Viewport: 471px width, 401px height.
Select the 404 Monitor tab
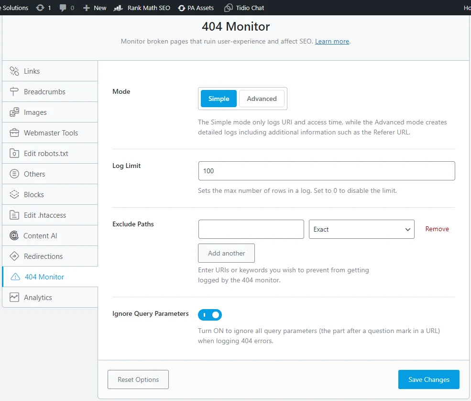[x=50, y=277]
